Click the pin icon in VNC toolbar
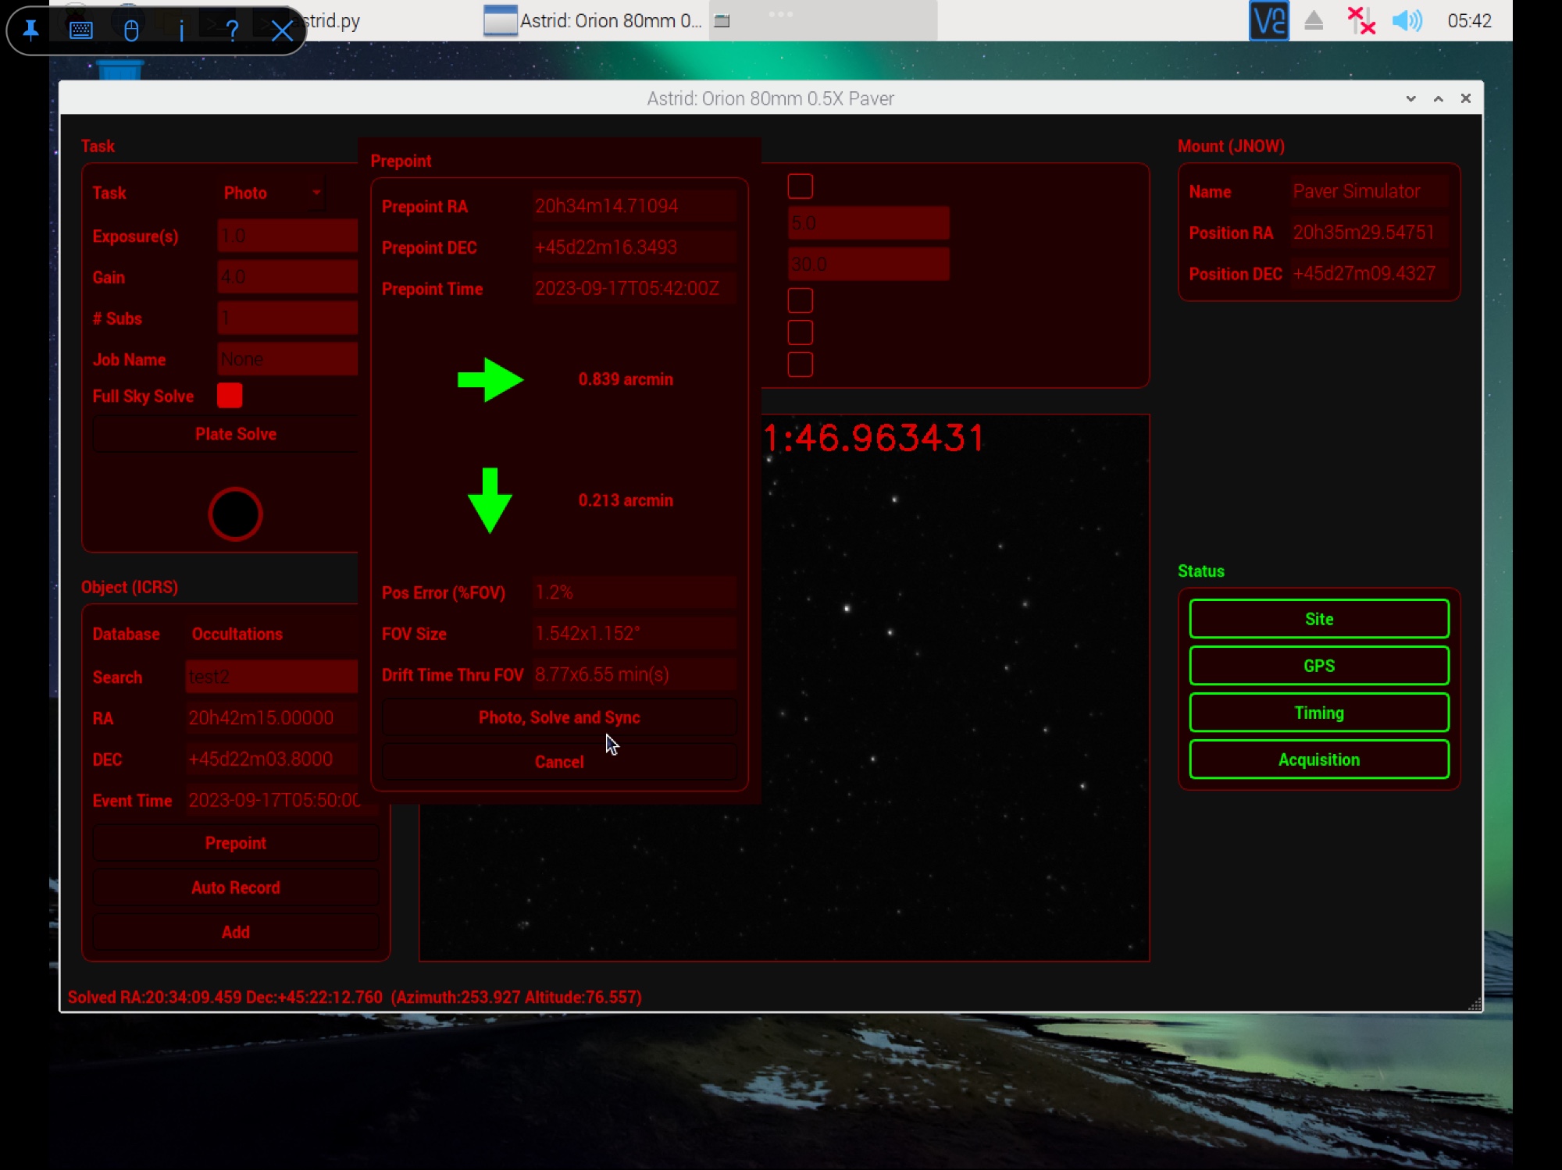Screen dimensions: 1562x1170 click(31, 30)
